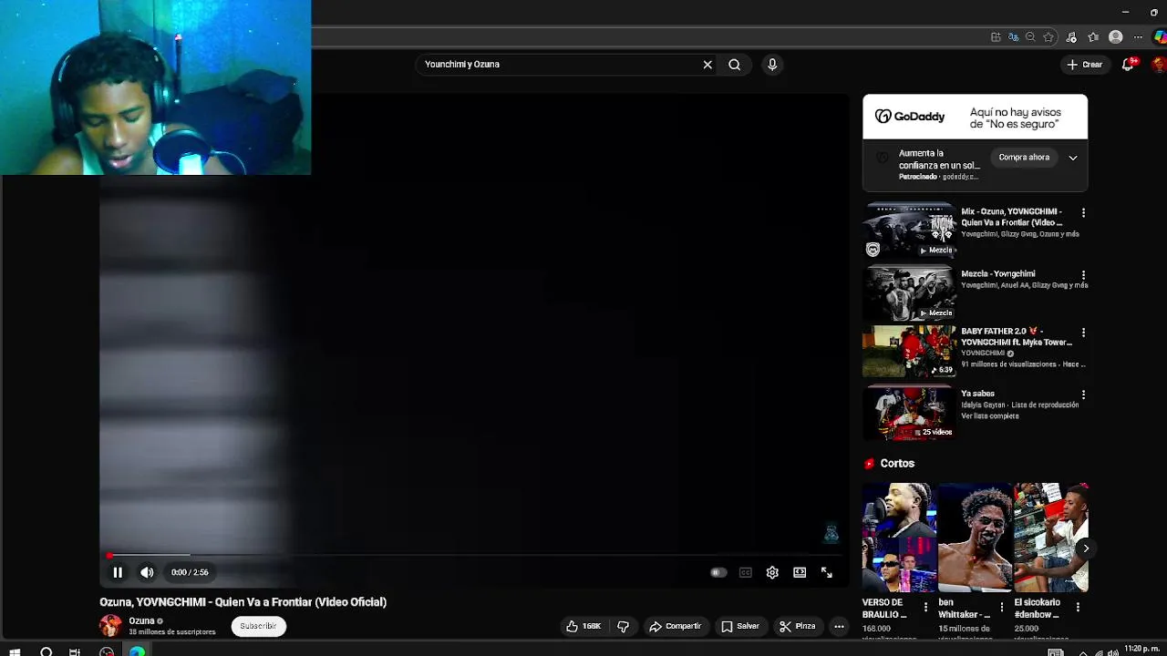1167x656 pixels.
Task: Like the video with thumbs up
Action: (583, 626)
